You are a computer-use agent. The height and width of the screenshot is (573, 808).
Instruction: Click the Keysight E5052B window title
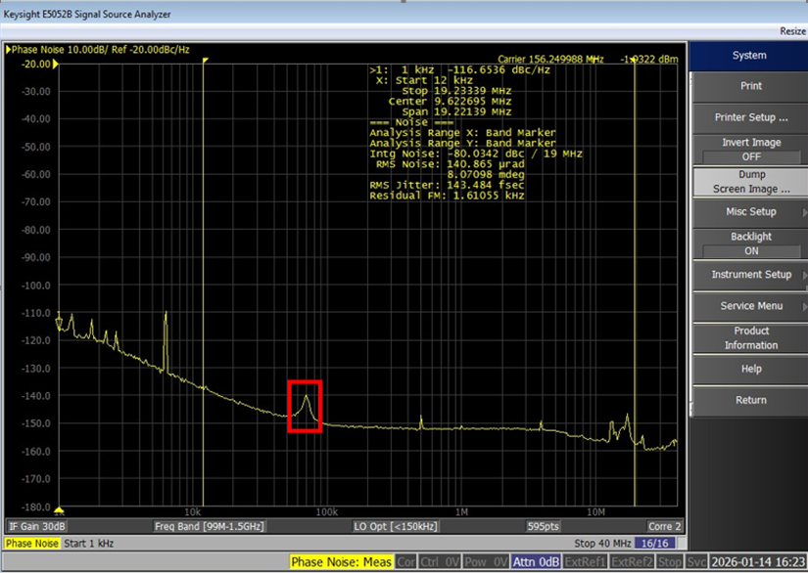pyautogui.click(x=87, y=15)
